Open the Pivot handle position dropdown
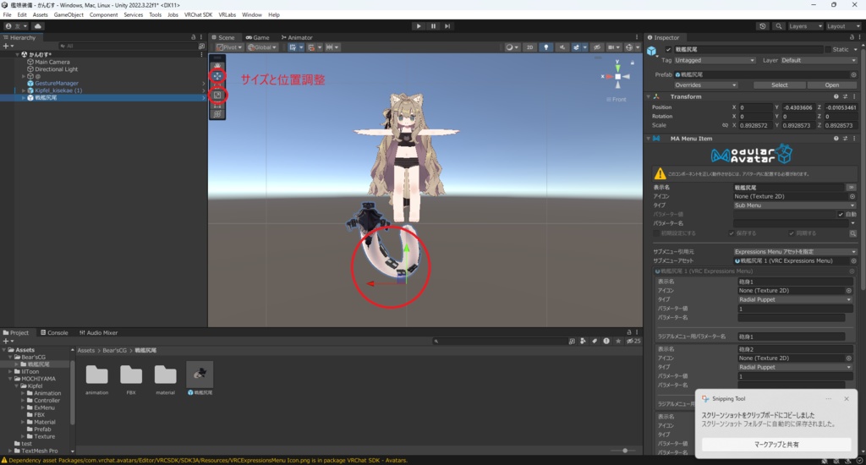The image size is (866, 465). click(229, 47)
